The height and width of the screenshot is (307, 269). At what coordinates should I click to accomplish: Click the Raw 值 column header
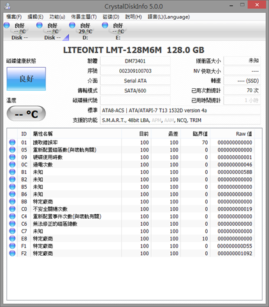pos(232,134)
